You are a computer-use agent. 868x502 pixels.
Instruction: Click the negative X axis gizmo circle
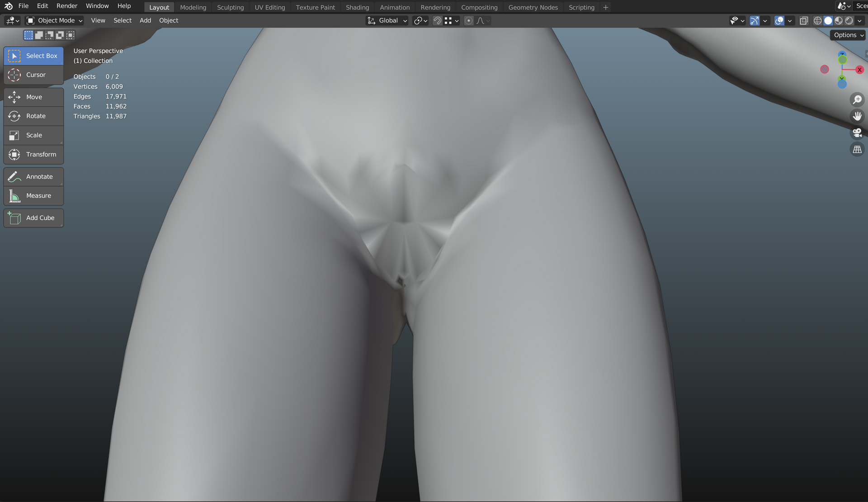825,69
